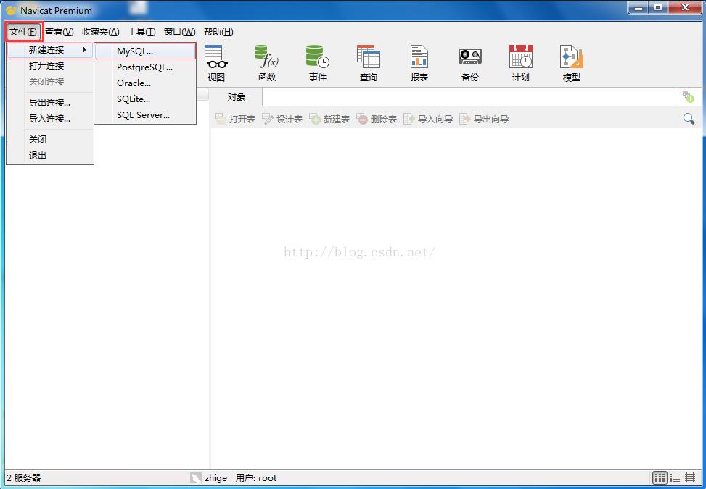Open the 查看(V) menu

point(59,32)
